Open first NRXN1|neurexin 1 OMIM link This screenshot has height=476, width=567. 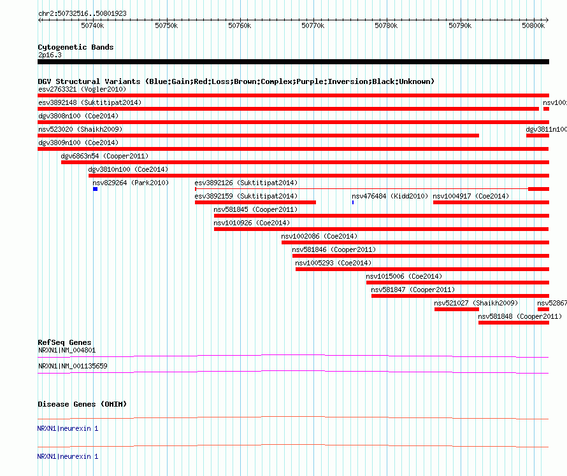coord(68,429)
